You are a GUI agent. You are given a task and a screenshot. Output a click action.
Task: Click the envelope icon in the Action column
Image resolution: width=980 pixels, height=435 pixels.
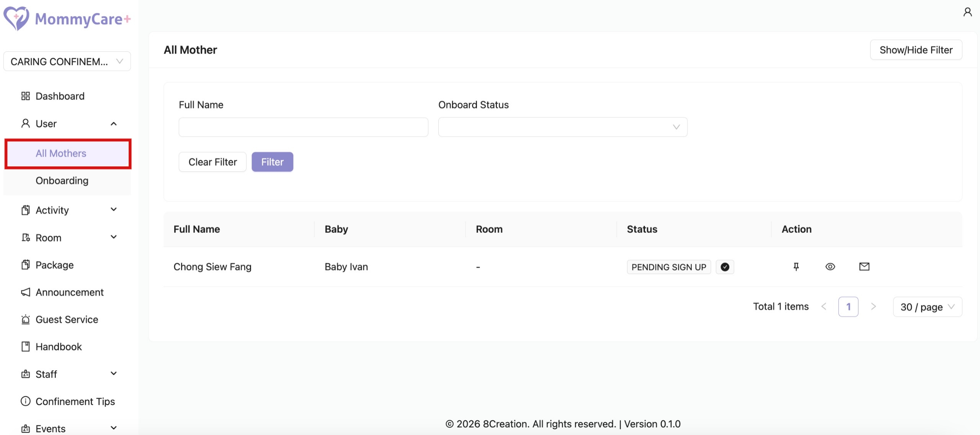coord(864,267)
